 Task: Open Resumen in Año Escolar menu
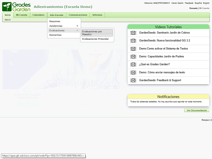coord(55,22)
